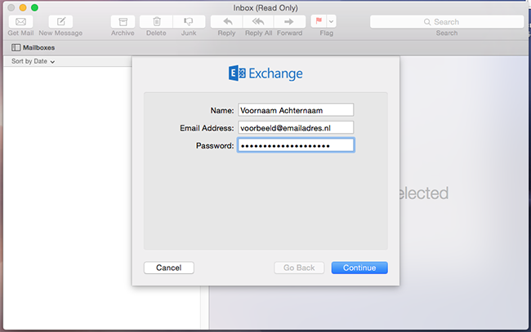Flag the message with the red flag icon
The image size is (531, 332).
(319, 21)
